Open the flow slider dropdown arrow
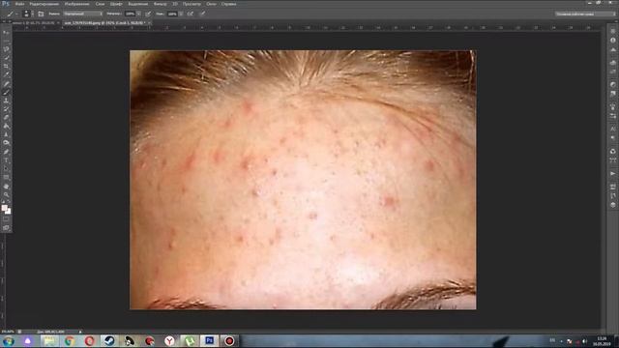619x348 pixels. point(181,14)
